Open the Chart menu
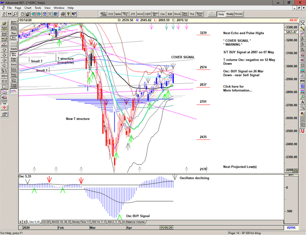 coord(28,8)
